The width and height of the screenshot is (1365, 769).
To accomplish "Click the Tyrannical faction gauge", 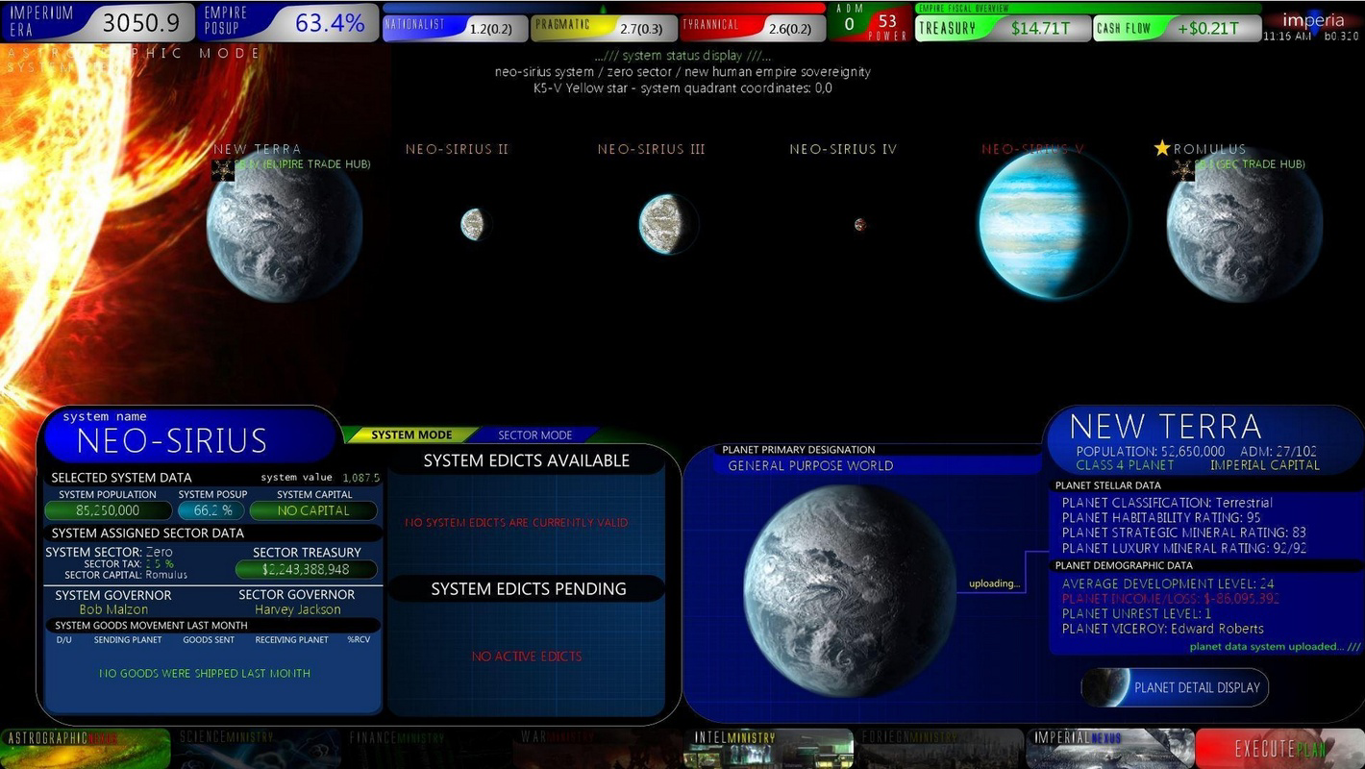I will pos(753,27).
